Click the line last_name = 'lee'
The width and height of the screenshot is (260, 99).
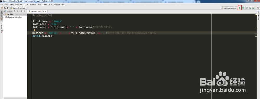[x=45, y=24]
